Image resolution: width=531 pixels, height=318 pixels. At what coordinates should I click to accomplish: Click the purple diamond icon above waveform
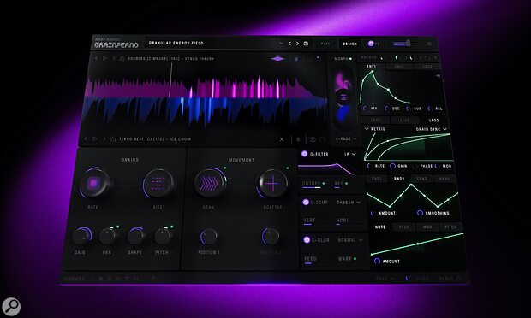pos(277,59)
